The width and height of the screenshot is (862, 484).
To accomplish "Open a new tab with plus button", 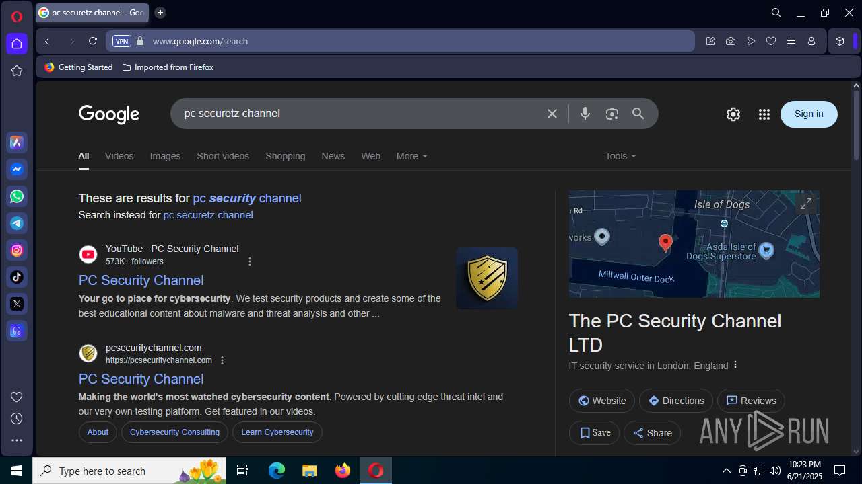I will (160, 13).
